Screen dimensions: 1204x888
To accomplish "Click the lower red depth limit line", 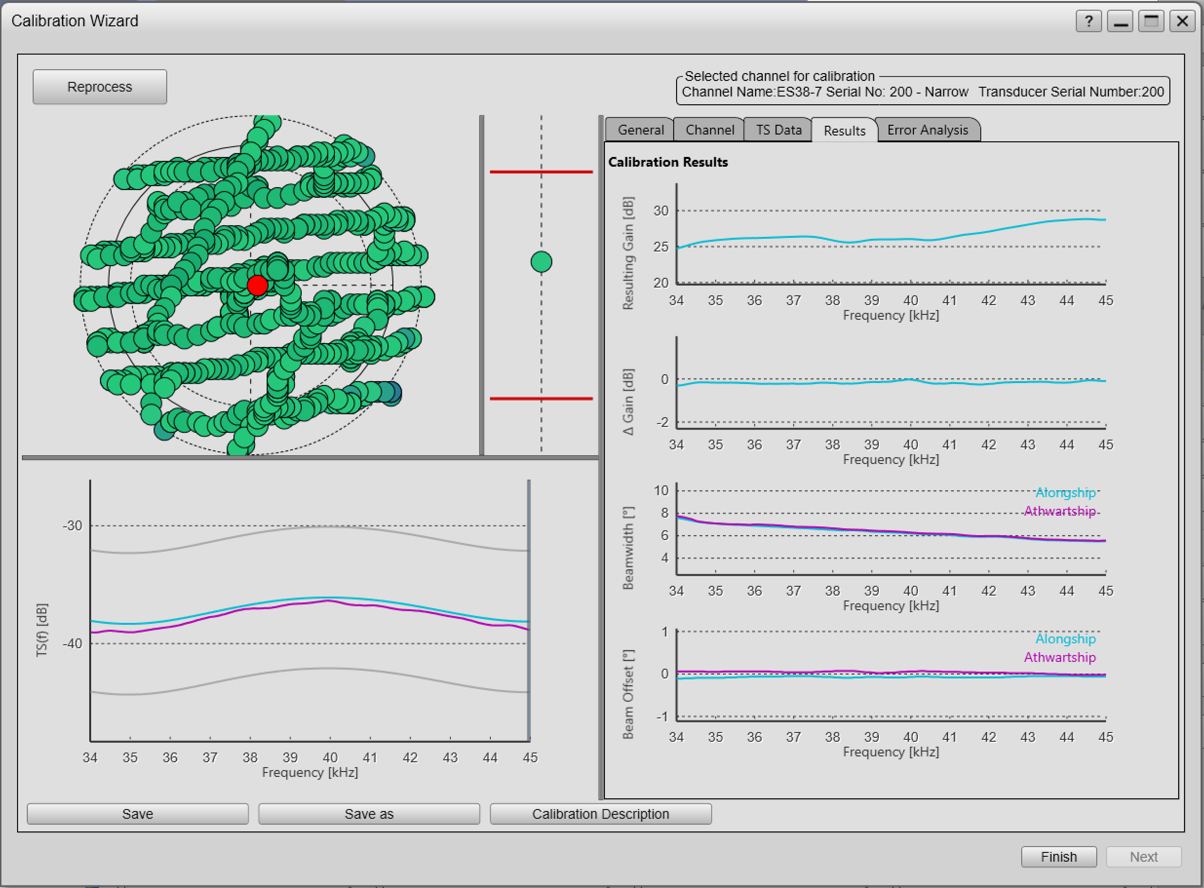I will 540,398.
